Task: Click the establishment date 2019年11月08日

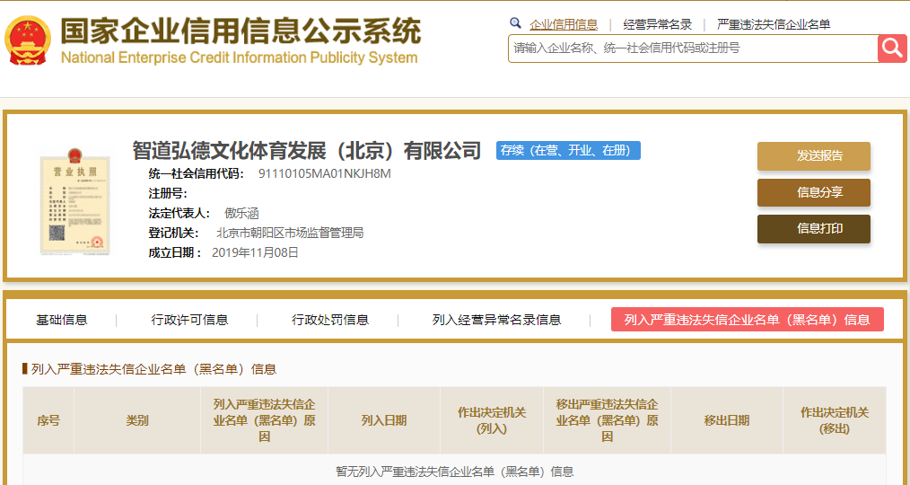Action: pyautogui.click(x=256, y=252)
